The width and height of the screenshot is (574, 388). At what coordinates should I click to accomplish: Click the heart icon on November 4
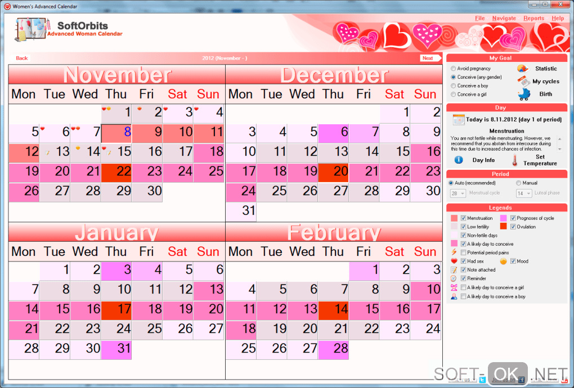click(x=196, y=109)
